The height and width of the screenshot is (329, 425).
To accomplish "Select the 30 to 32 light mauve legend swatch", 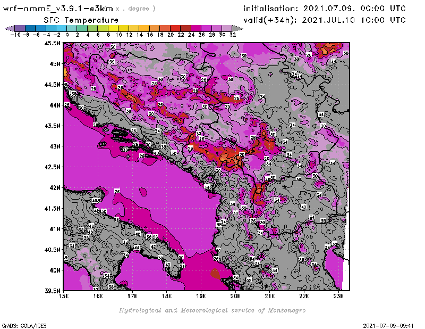I will point(227,28).
